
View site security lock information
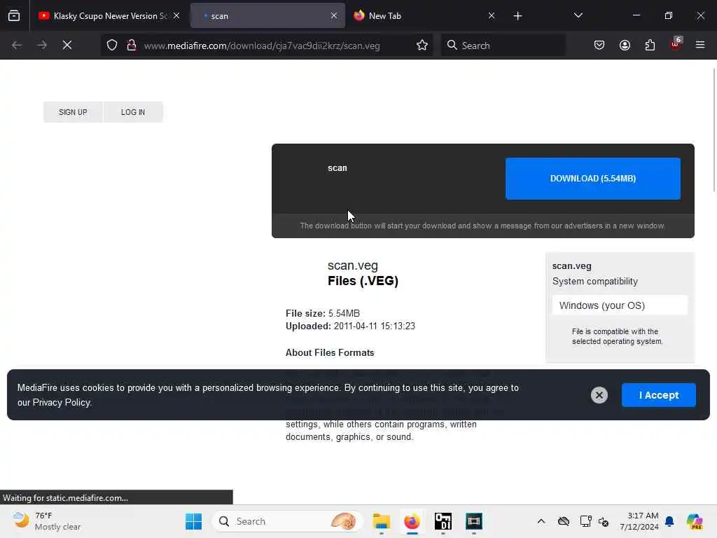(x=131, y=45)
